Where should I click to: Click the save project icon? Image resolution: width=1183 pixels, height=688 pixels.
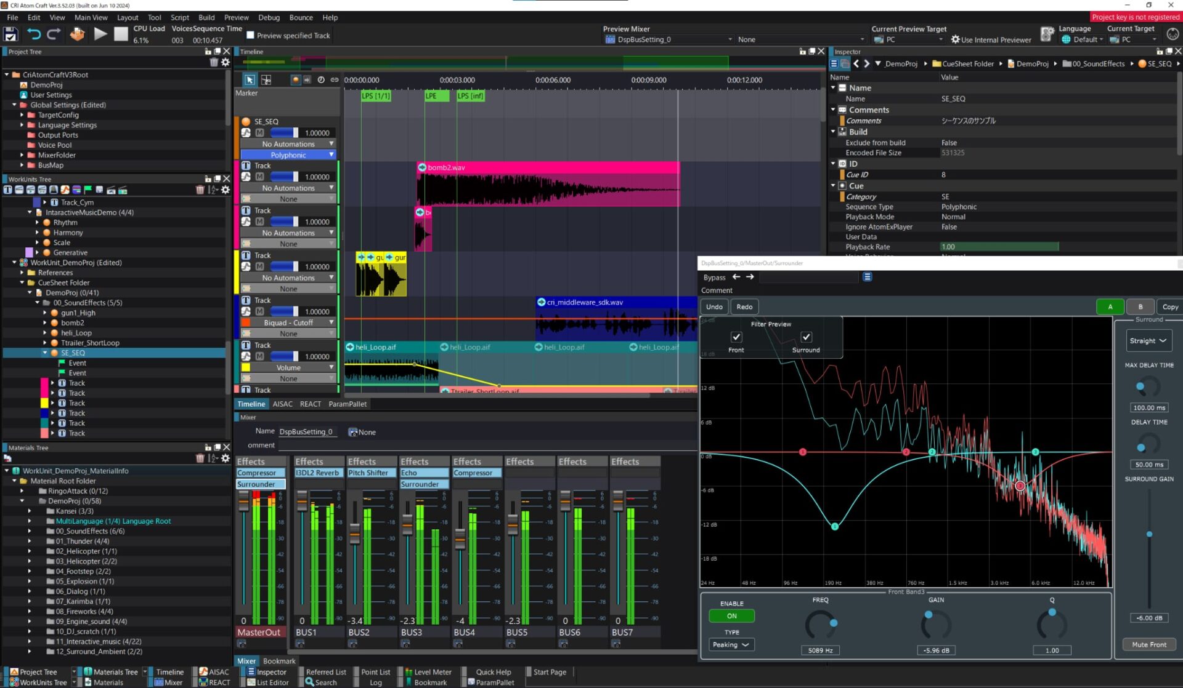10,34
